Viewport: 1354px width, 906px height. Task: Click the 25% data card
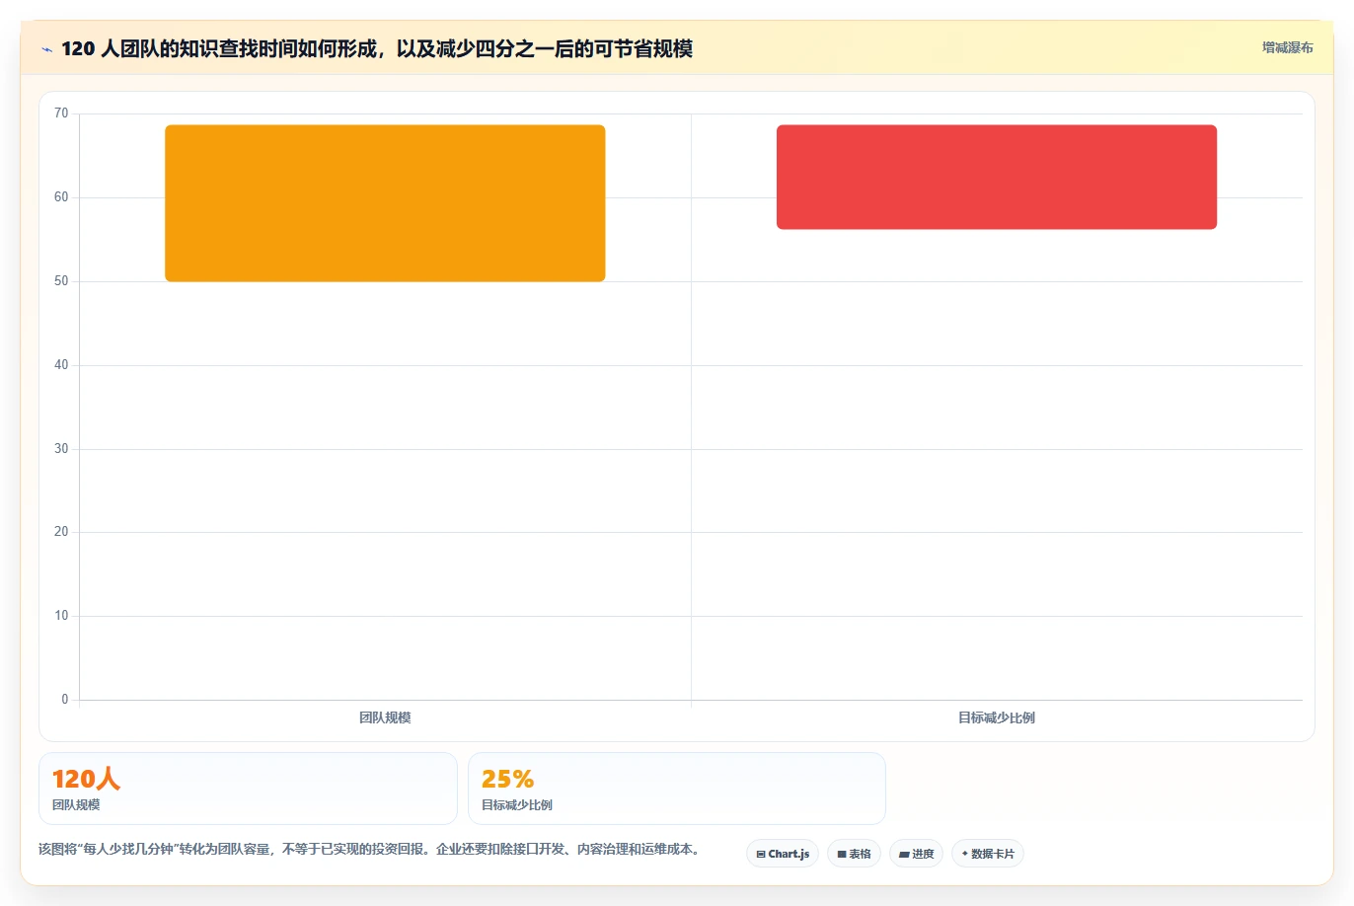click(x=677, y=789)
